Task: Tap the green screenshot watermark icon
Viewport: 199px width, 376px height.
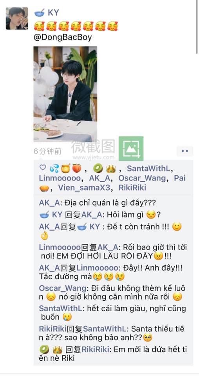Action: point(131,148)
